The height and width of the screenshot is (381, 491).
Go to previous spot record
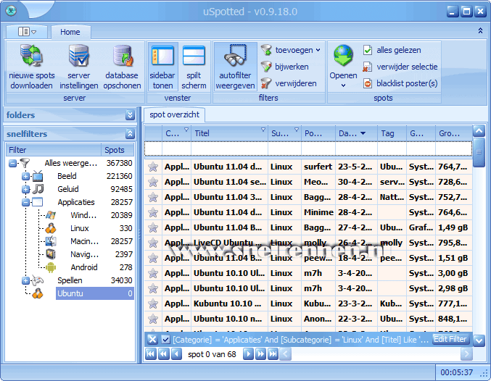click(176, 354)
